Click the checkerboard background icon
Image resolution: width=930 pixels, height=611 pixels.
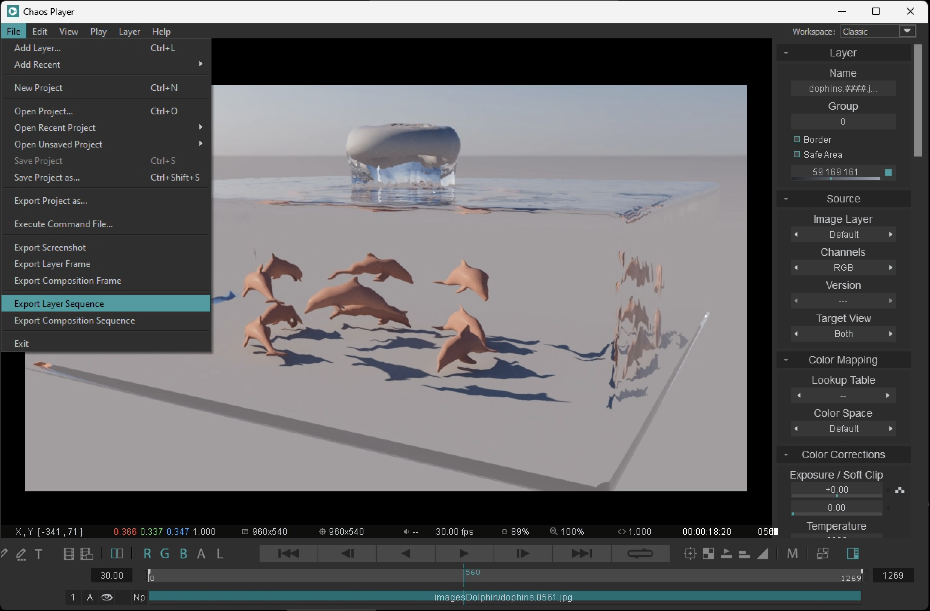(x=708, y=553)
